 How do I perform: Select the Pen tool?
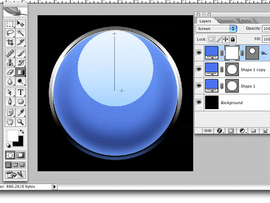point(10,102)
